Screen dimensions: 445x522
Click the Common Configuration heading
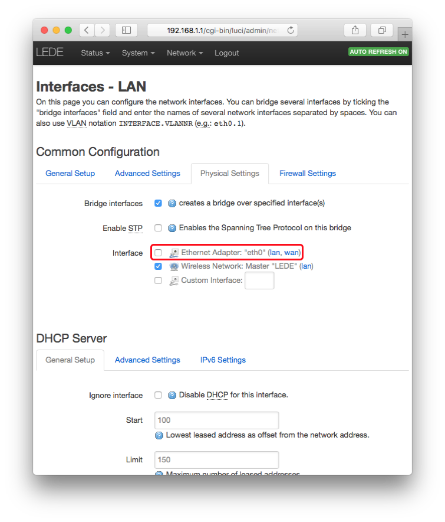(x=98, y=152)
